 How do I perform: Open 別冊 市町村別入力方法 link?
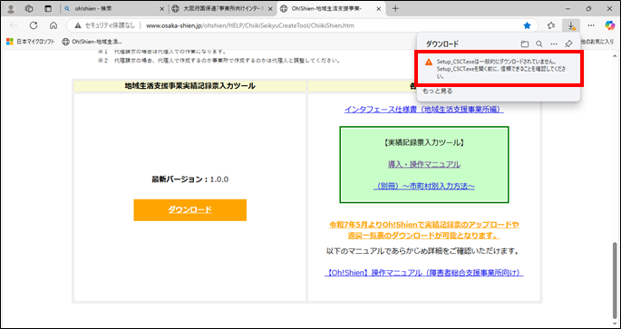point(423,186)
